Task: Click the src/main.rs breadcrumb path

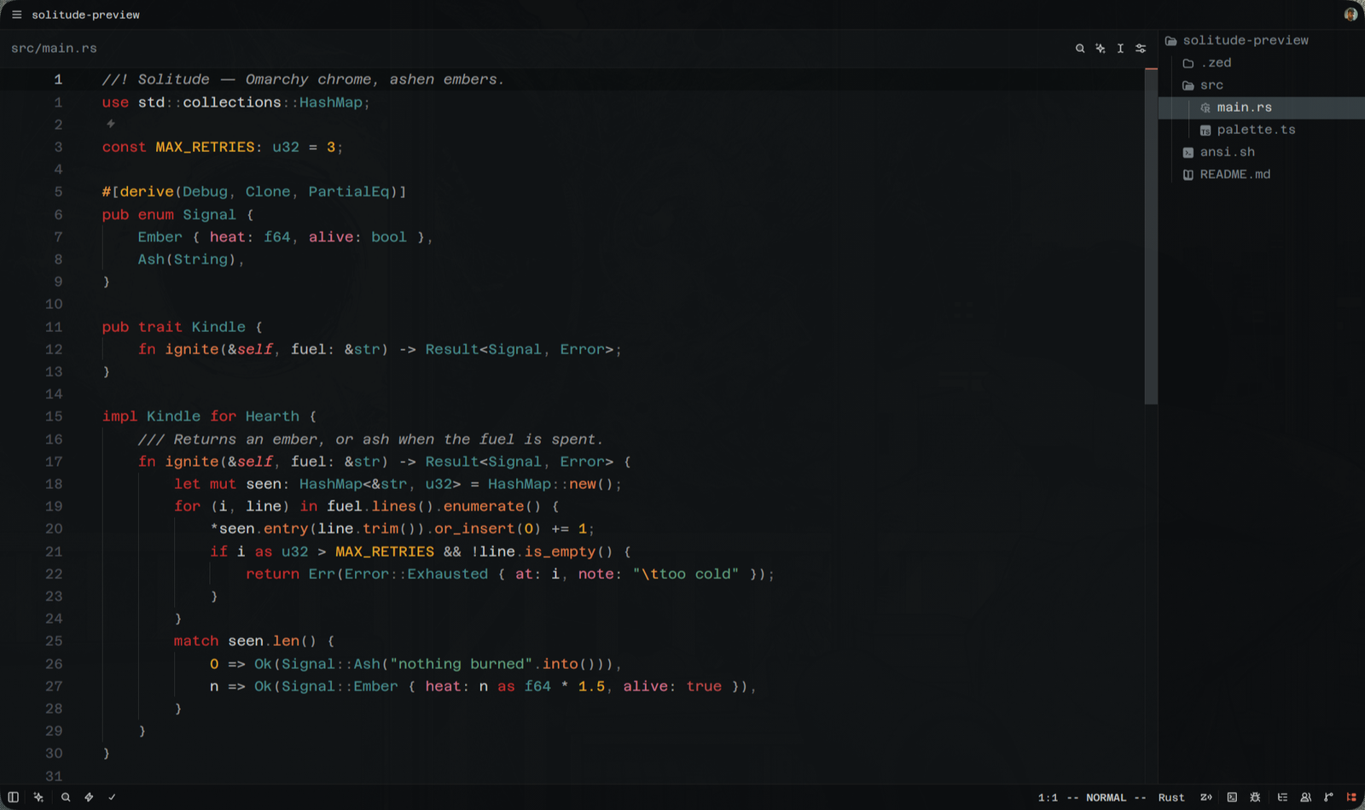Action: tap(54, 49)
